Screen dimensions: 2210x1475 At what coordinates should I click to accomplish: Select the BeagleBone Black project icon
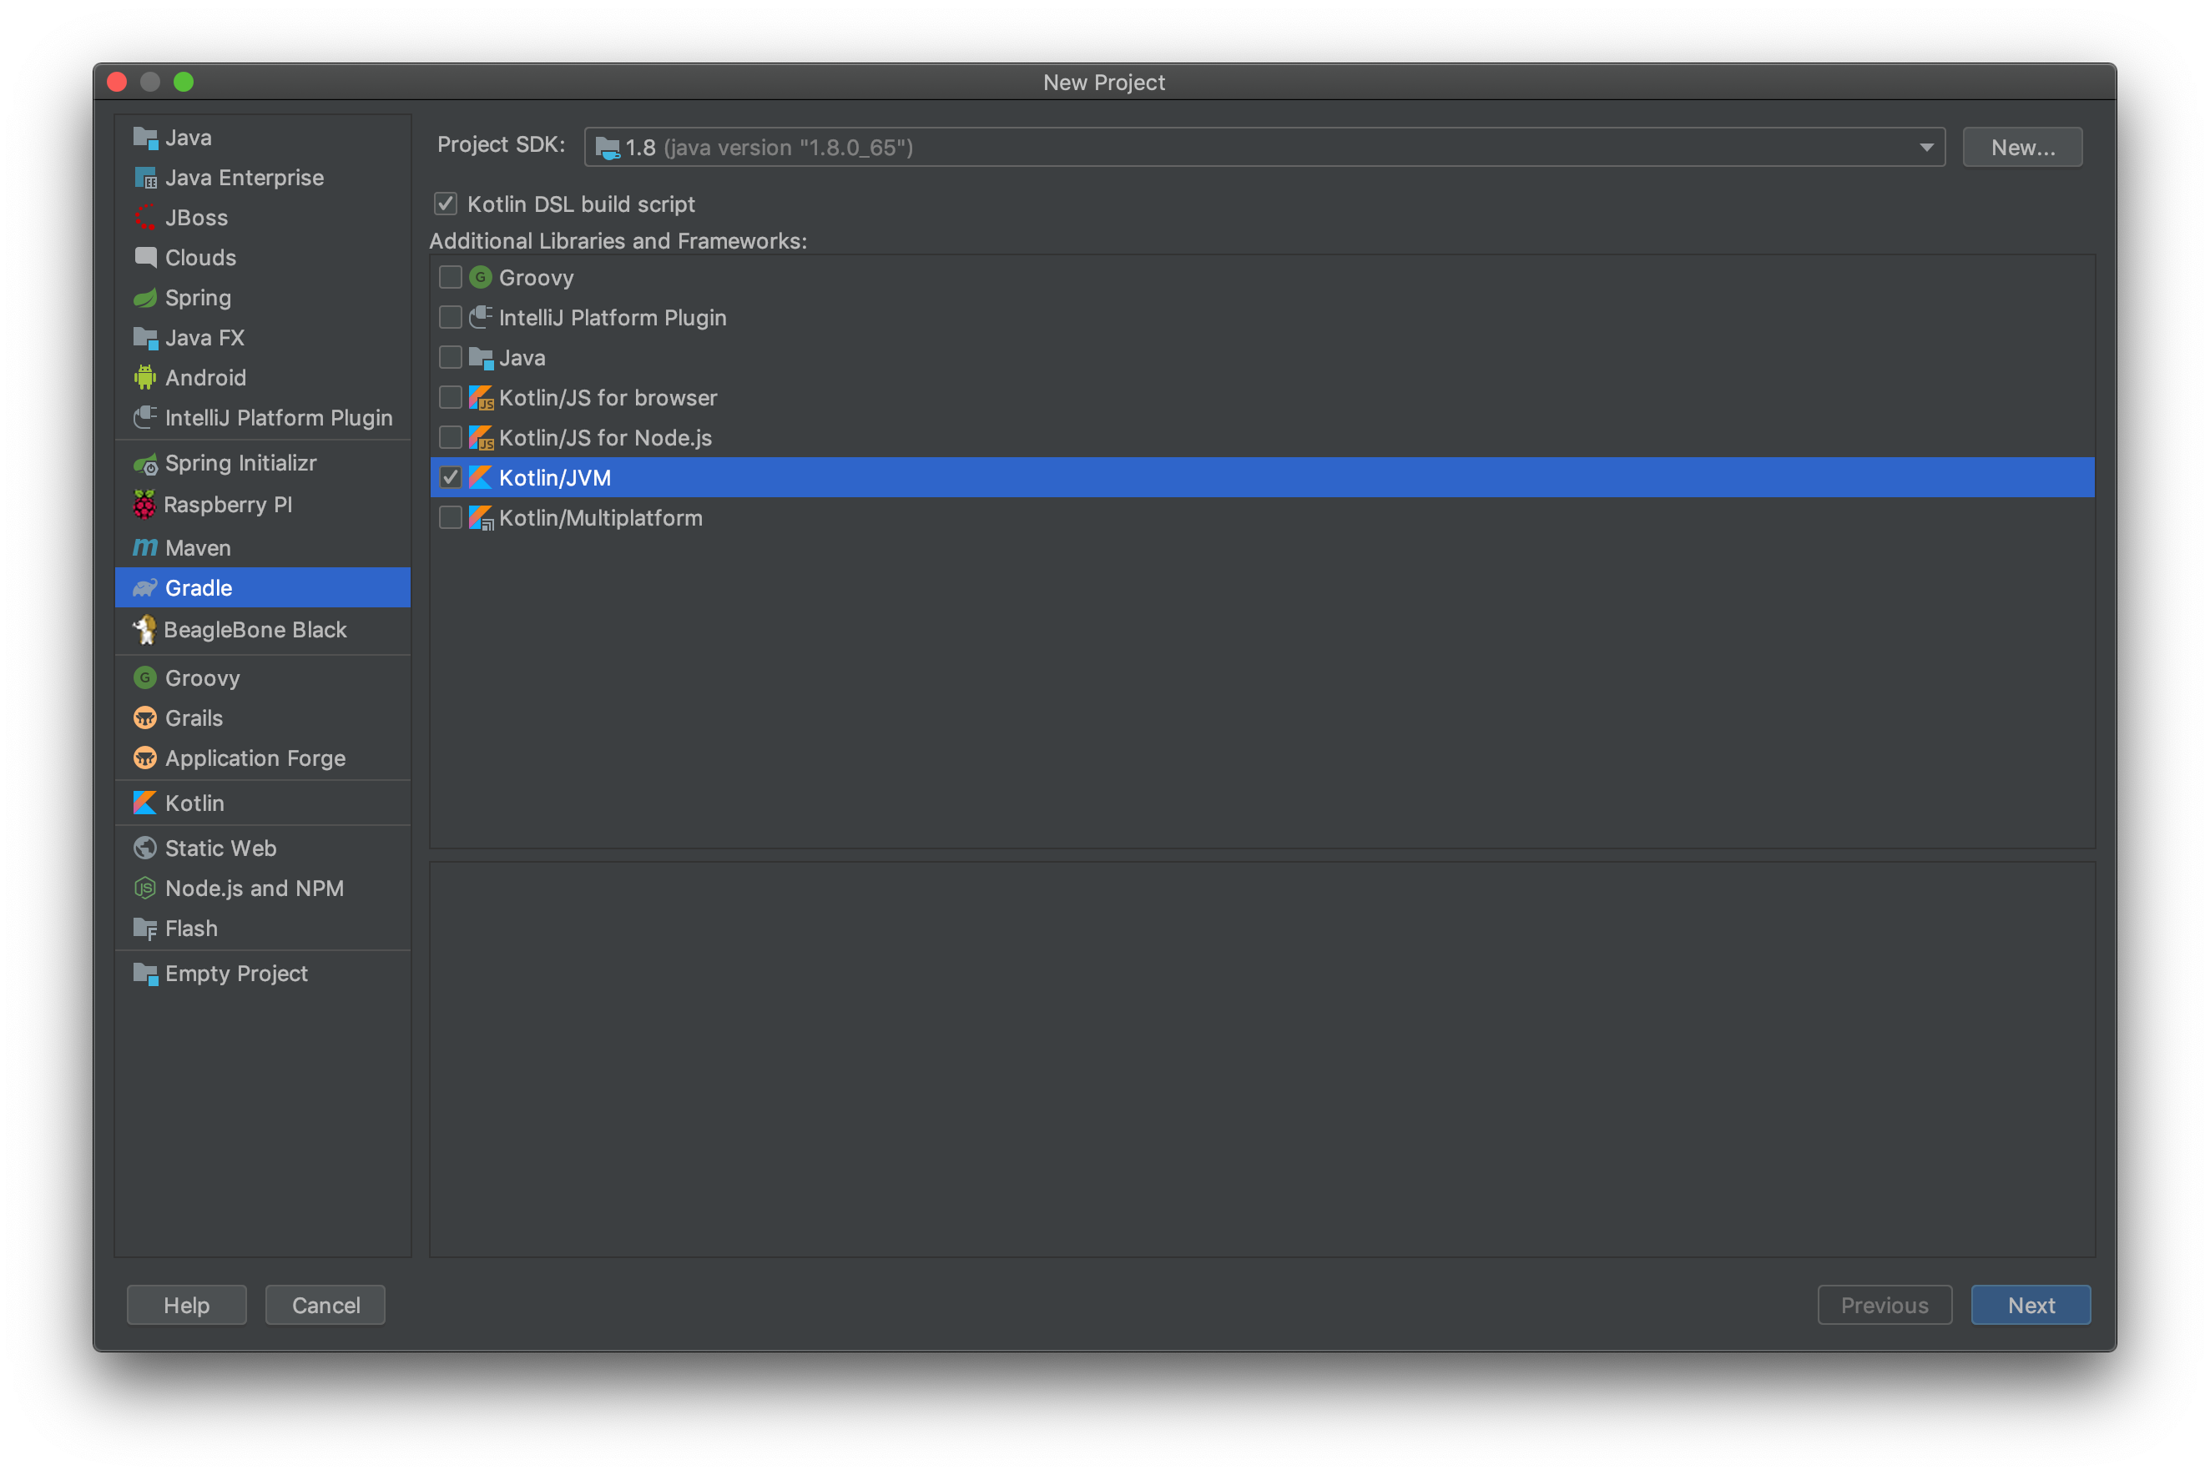point(145,629)
